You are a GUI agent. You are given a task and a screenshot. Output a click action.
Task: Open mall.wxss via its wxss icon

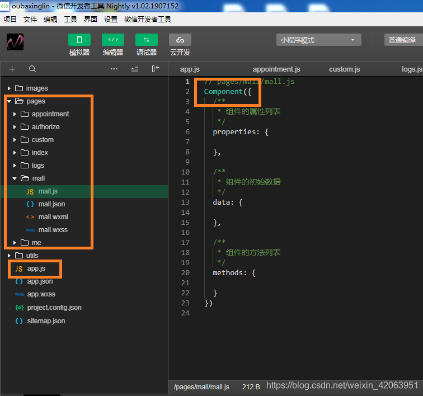tap(30, 230)
